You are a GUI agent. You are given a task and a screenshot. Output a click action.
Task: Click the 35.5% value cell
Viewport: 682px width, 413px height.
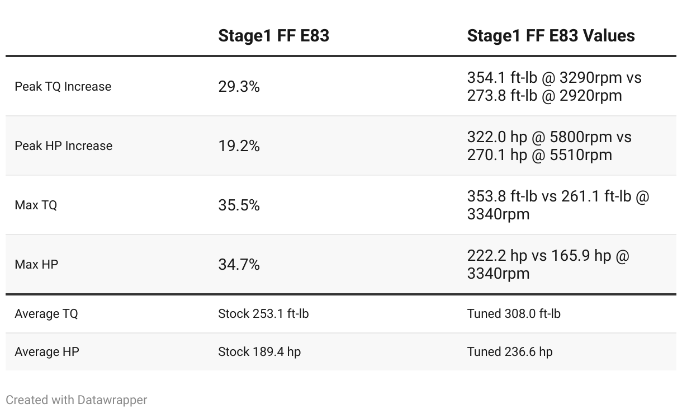(239, 205)
